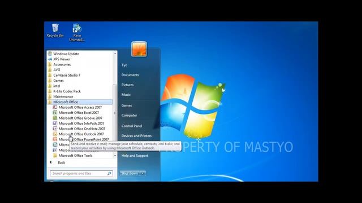Click the Microsoft Office OneNote 2007 icon
Viewport: 362px width, 203px height.
pos(55,129)
